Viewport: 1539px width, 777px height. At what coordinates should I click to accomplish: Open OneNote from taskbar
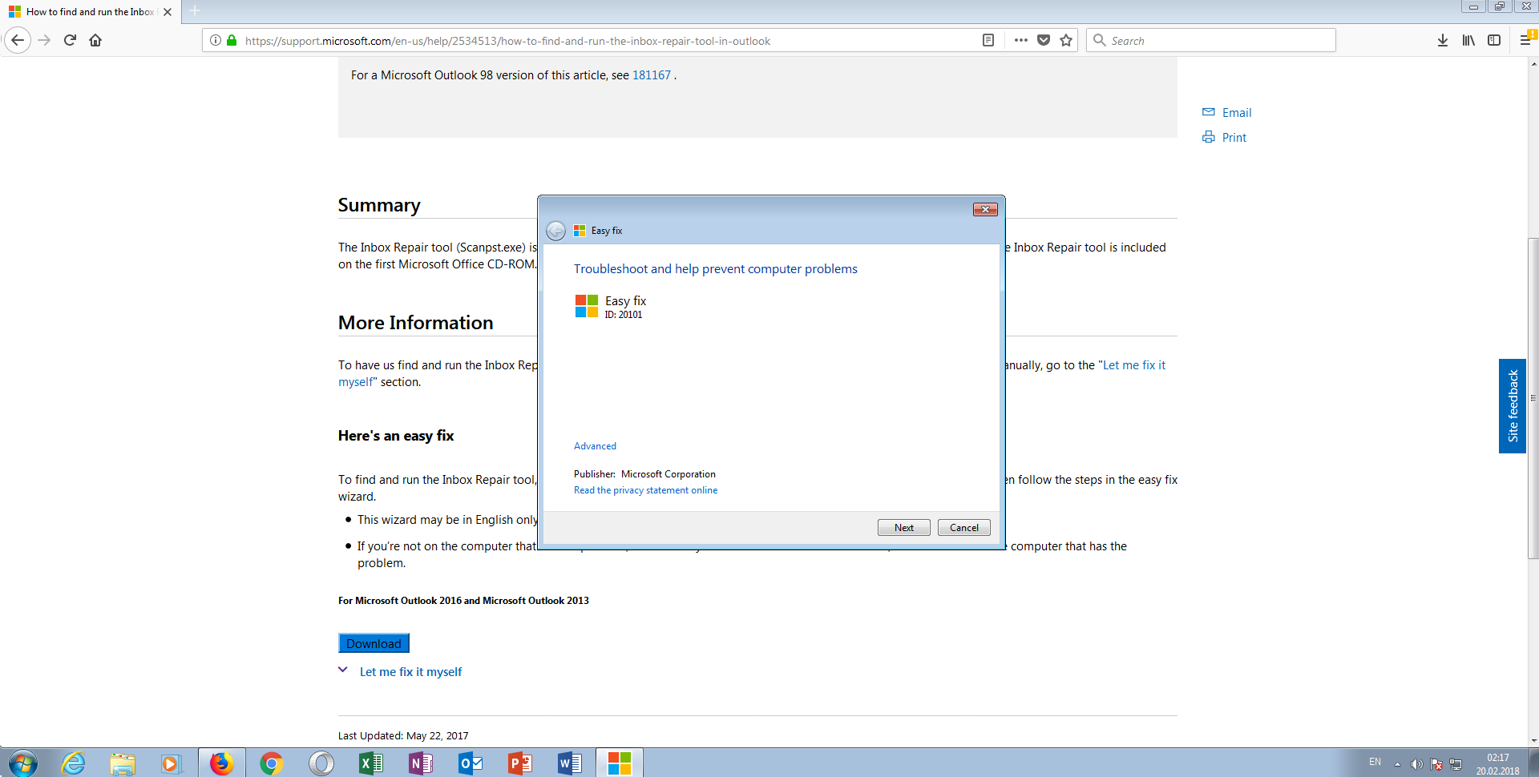[x=421, y=763]
